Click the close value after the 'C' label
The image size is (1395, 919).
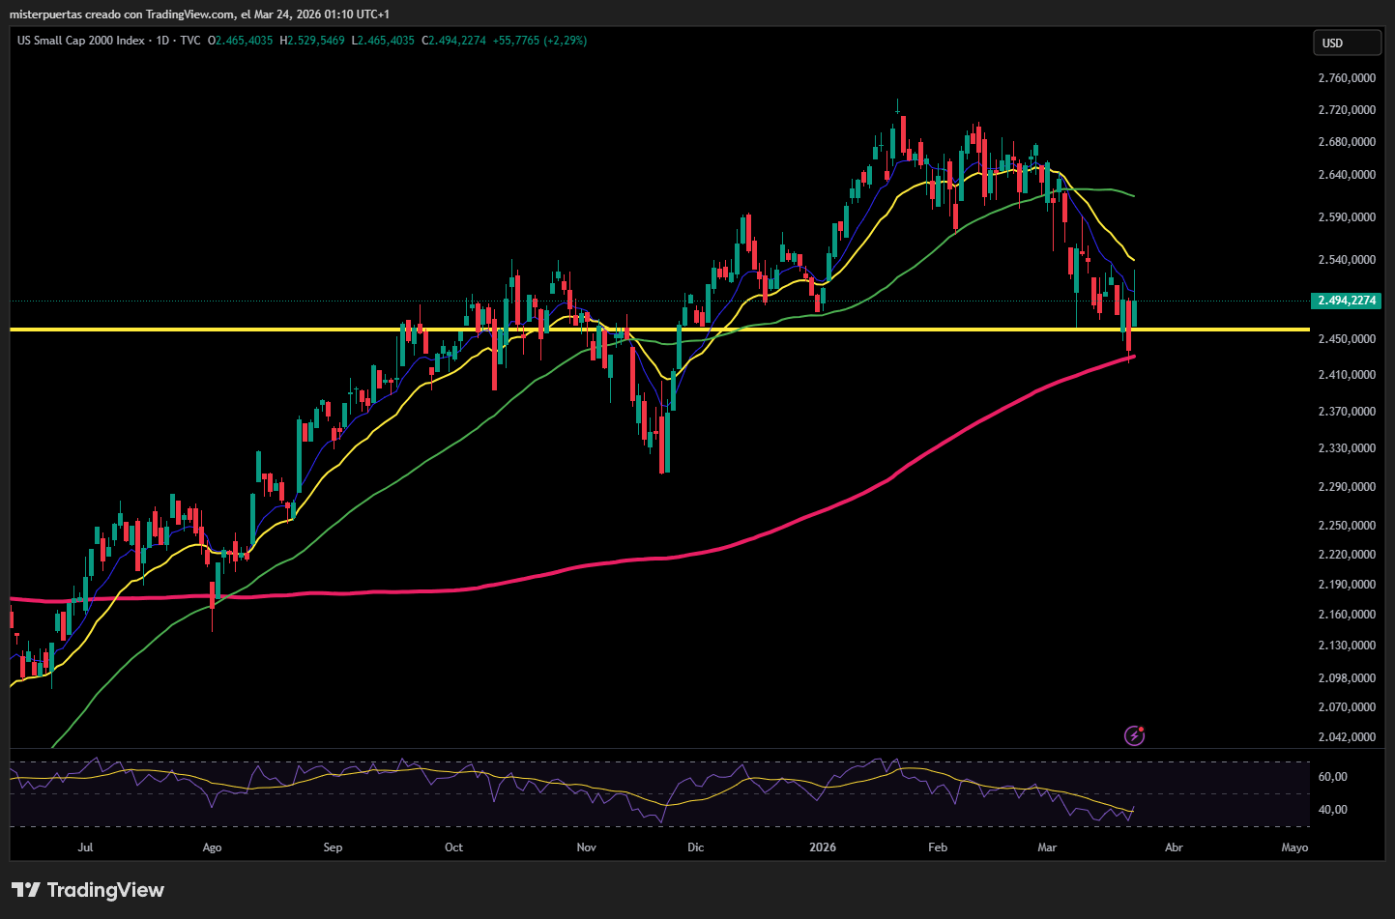[457, 41]
